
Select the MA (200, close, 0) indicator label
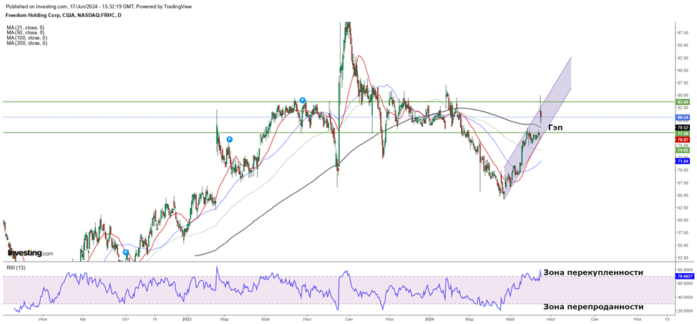pos(26,44)
